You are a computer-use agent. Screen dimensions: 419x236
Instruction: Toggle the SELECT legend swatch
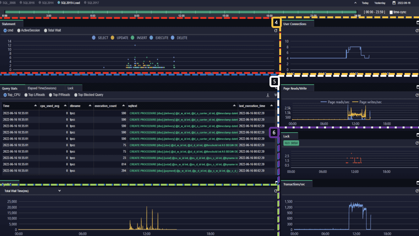pos(94,38)
